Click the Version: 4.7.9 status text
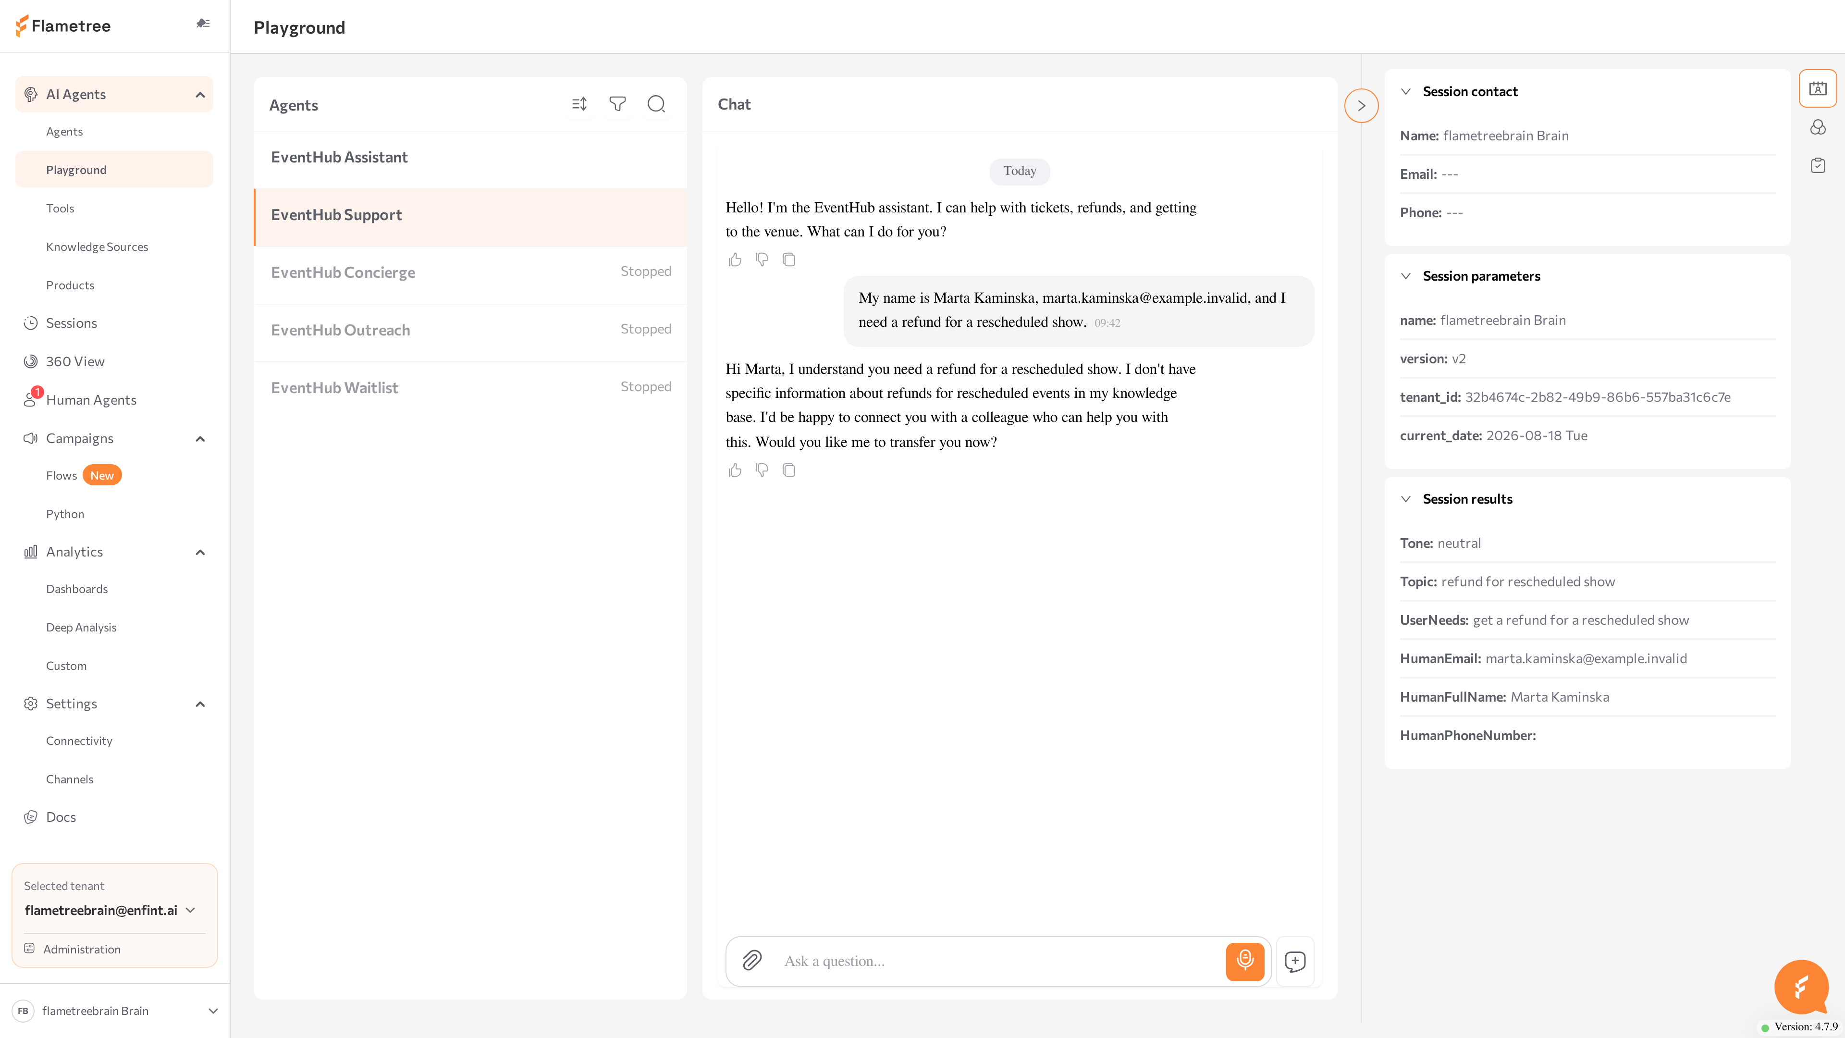 pos(1806,1026)
